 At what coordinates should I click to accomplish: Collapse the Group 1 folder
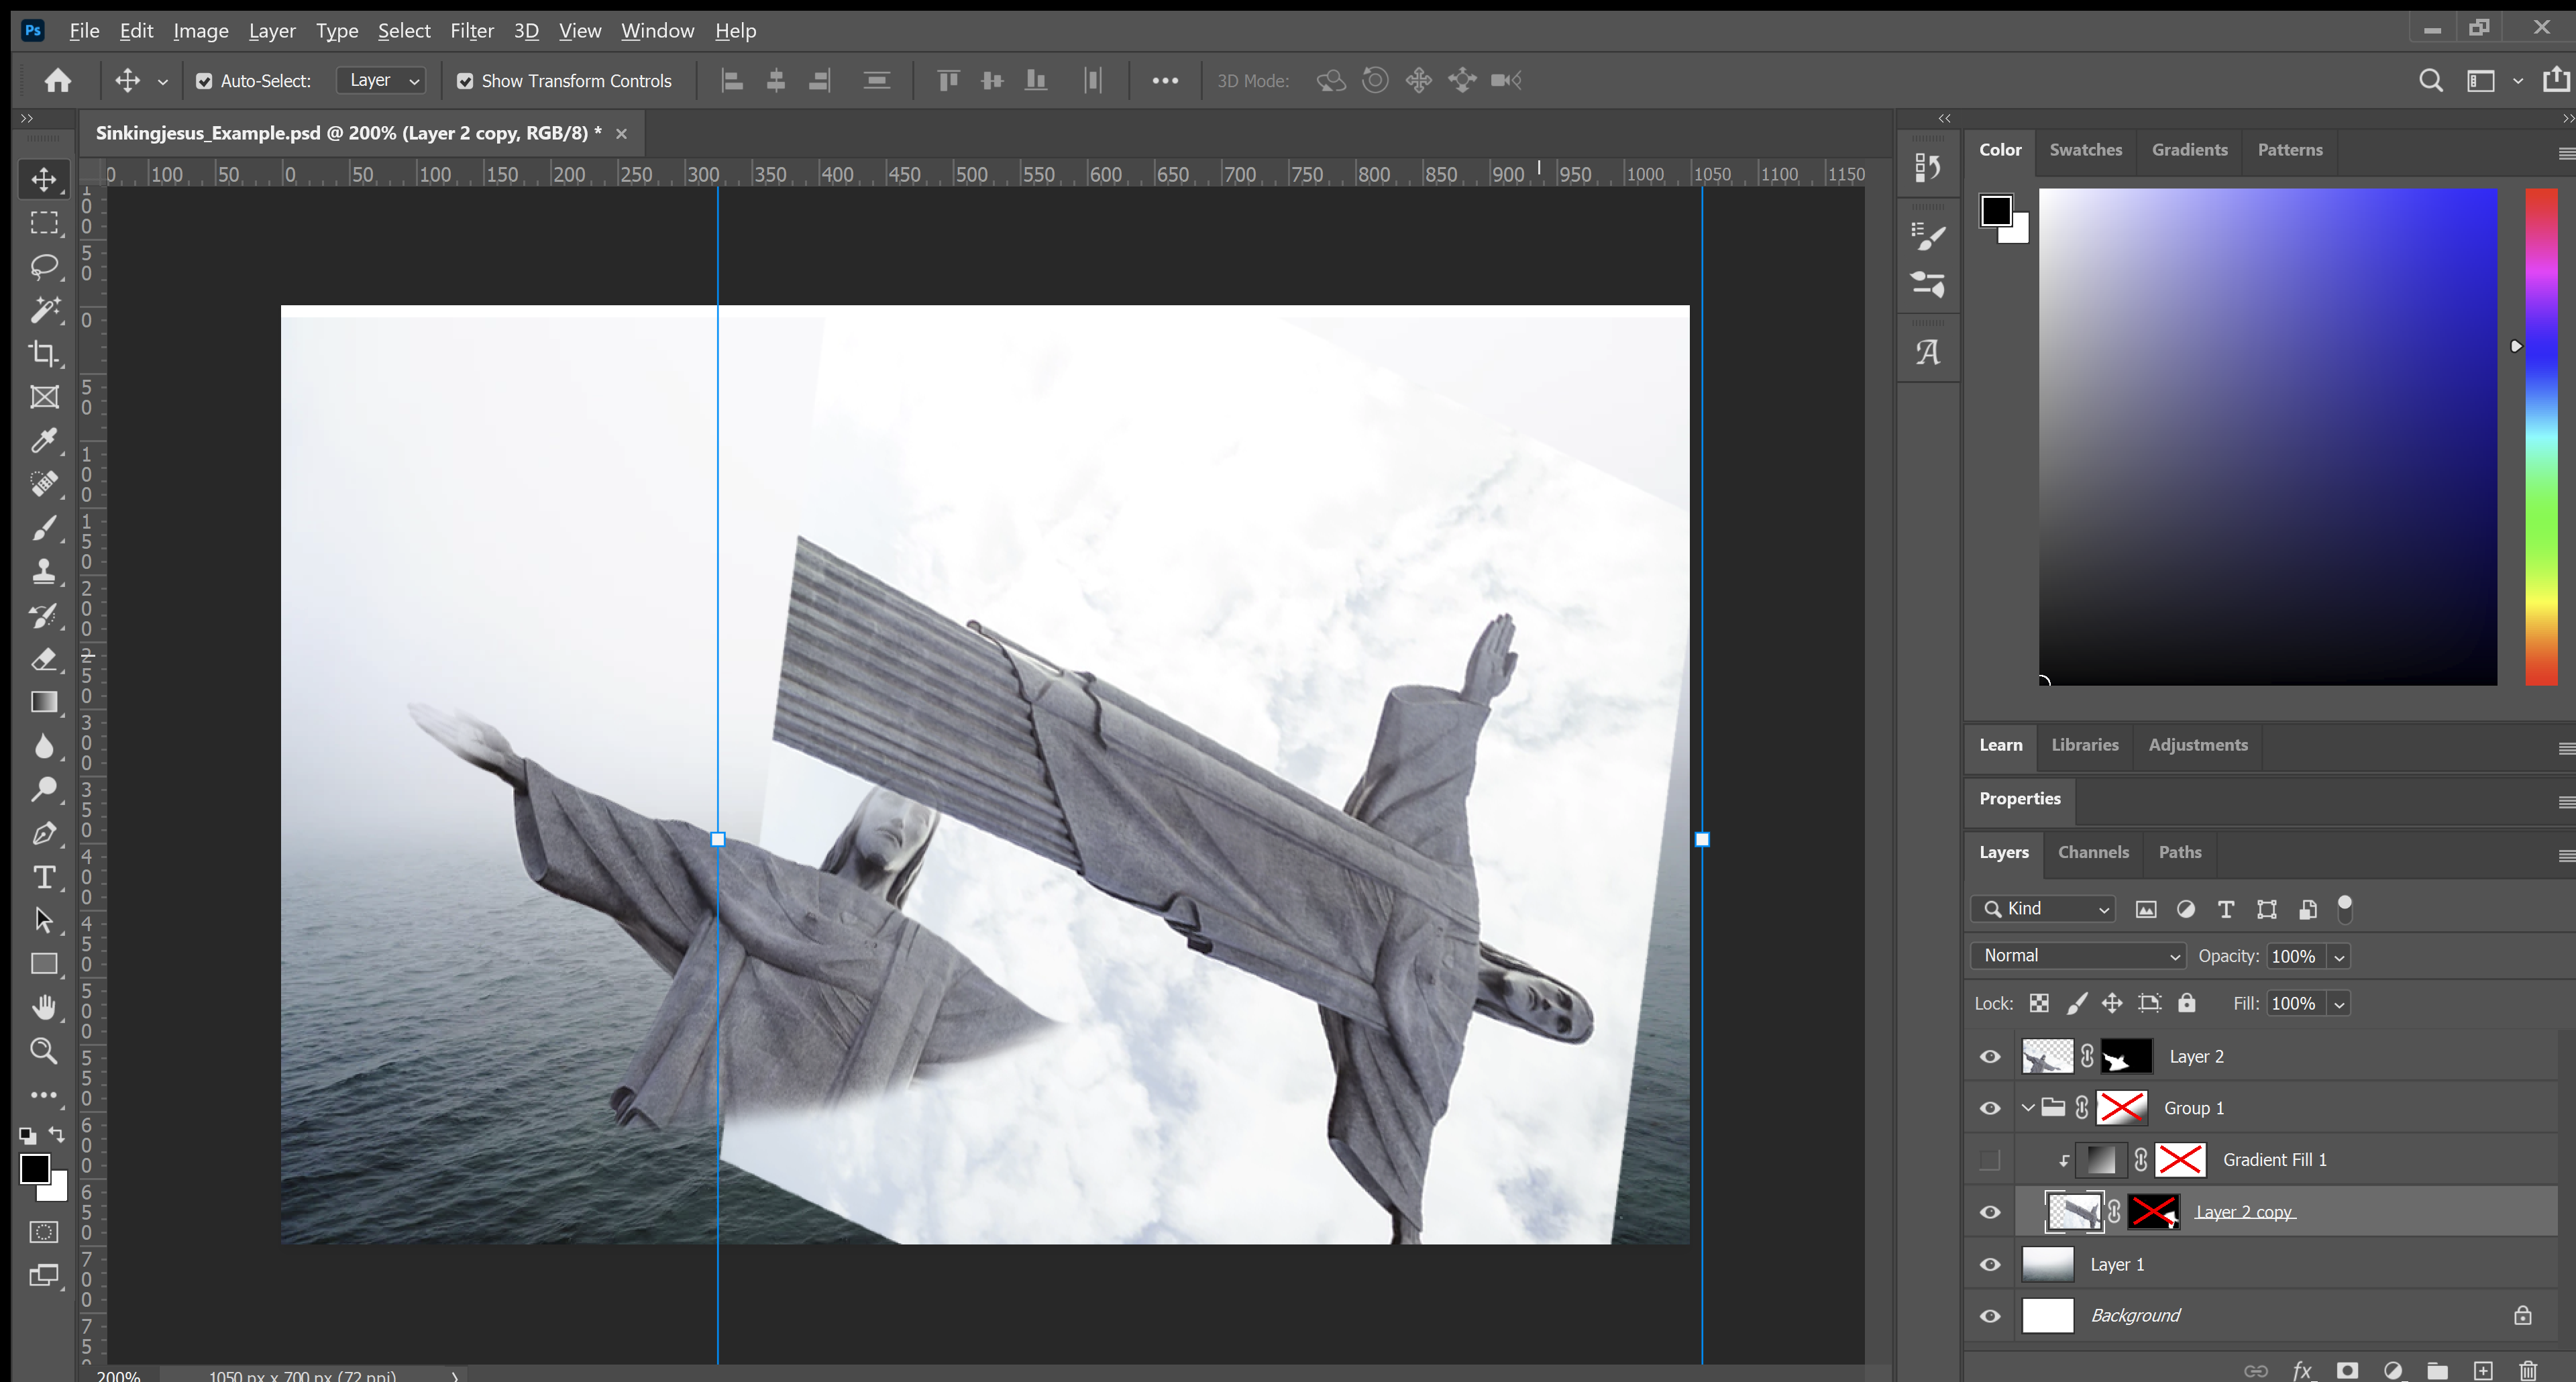[2027, 1108]
